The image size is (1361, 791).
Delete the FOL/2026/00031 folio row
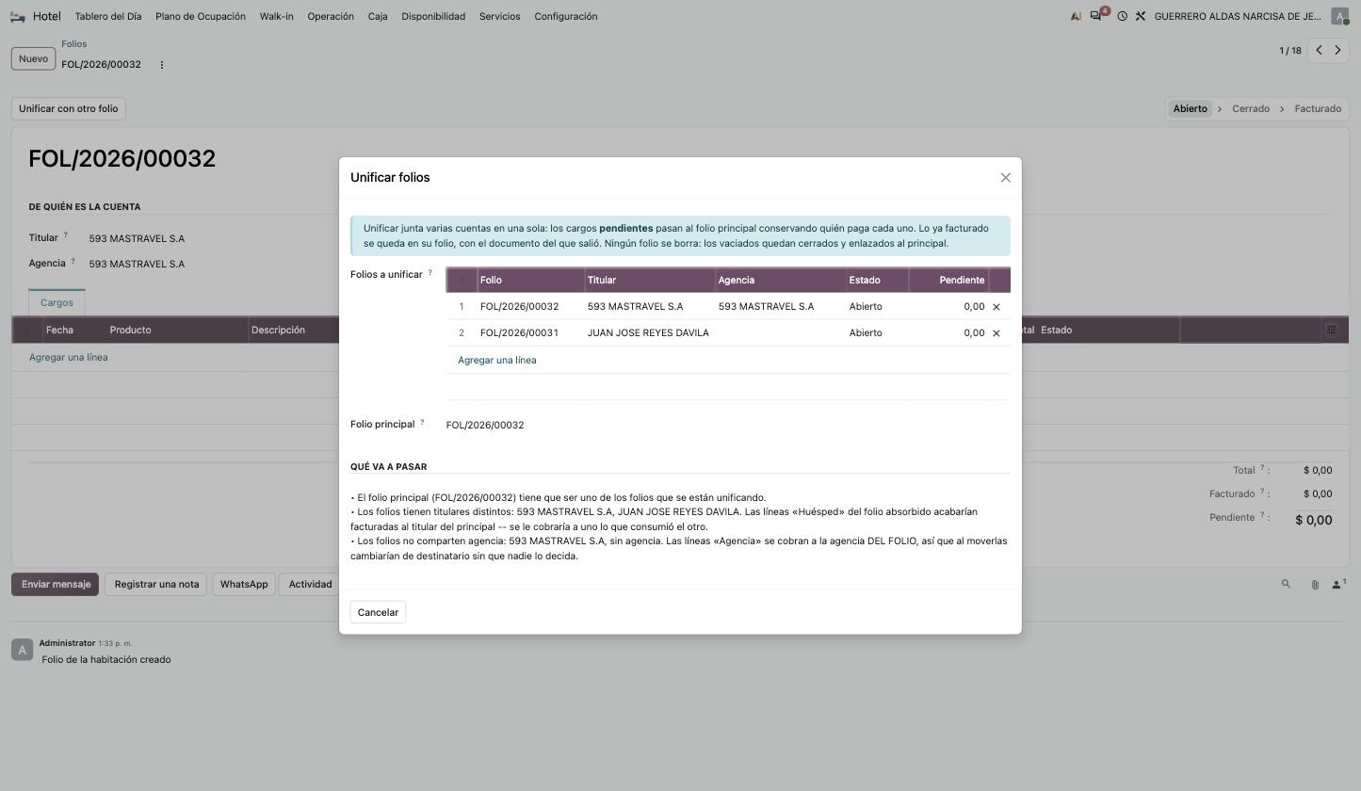coord(996,333)
